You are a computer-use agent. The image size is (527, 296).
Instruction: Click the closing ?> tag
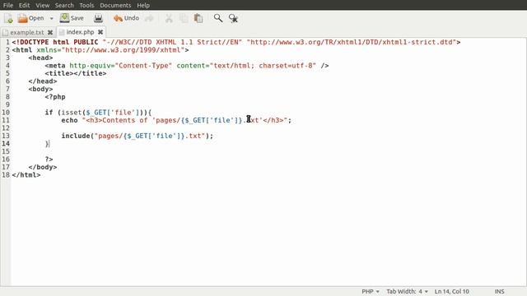click(x=49, y=160)
